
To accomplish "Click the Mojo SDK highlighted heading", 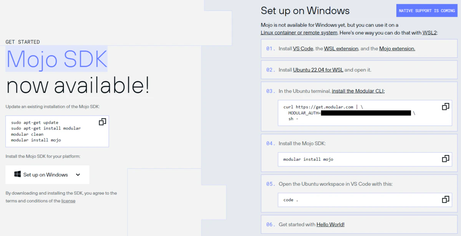I will pos(56,59).
